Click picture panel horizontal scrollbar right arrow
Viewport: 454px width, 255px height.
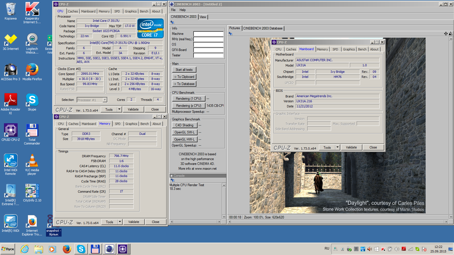pos(446,222)
